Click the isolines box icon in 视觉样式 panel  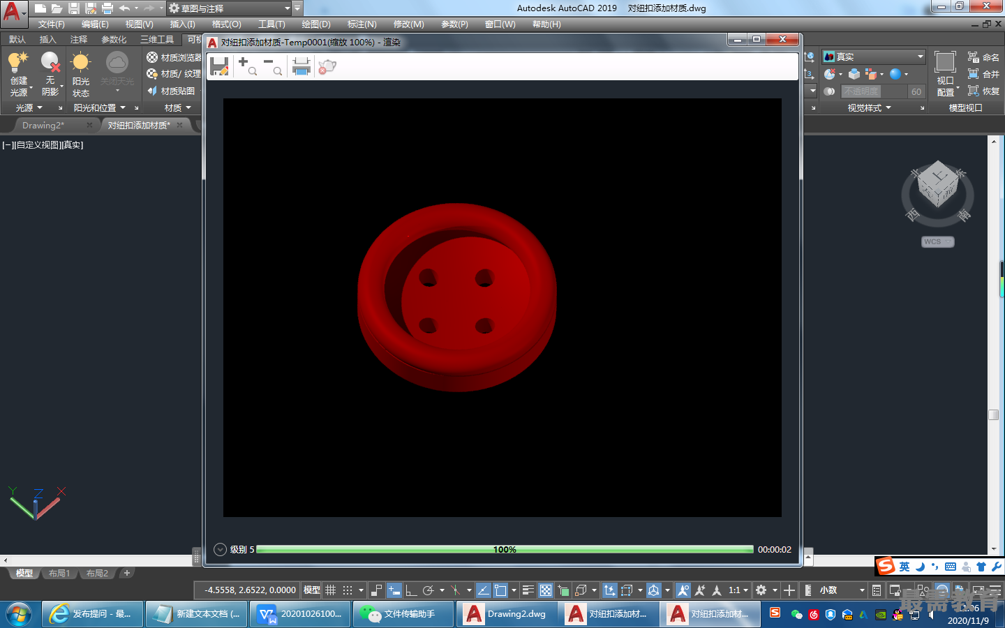coord(854,73)
